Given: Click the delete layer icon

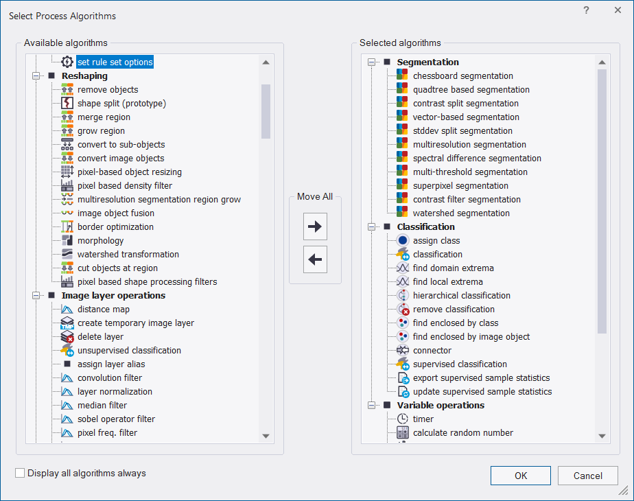Looking at the screenshot, I should coord(67,336).
